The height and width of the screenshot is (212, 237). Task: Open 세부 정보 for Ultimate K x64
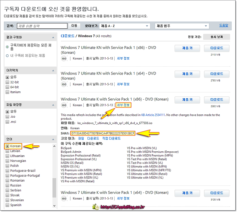[123, 198]
